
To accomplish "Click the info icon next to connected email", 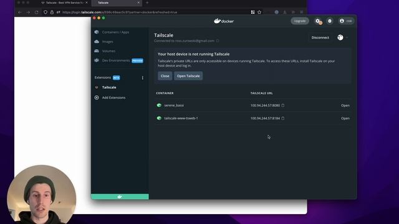I will click(218, 41).
